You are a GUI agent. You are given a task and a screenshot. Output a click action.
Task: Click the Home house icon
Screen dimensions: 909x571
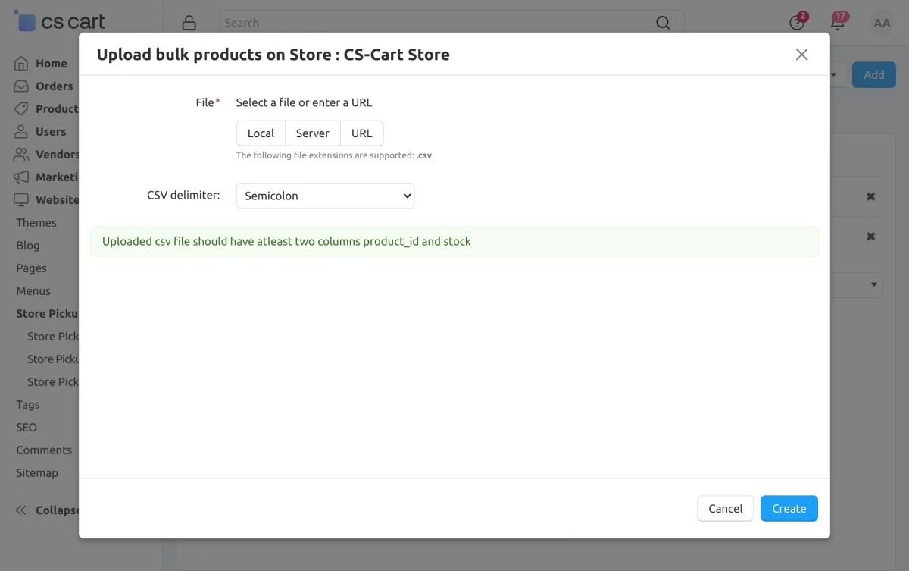point(21,64)
